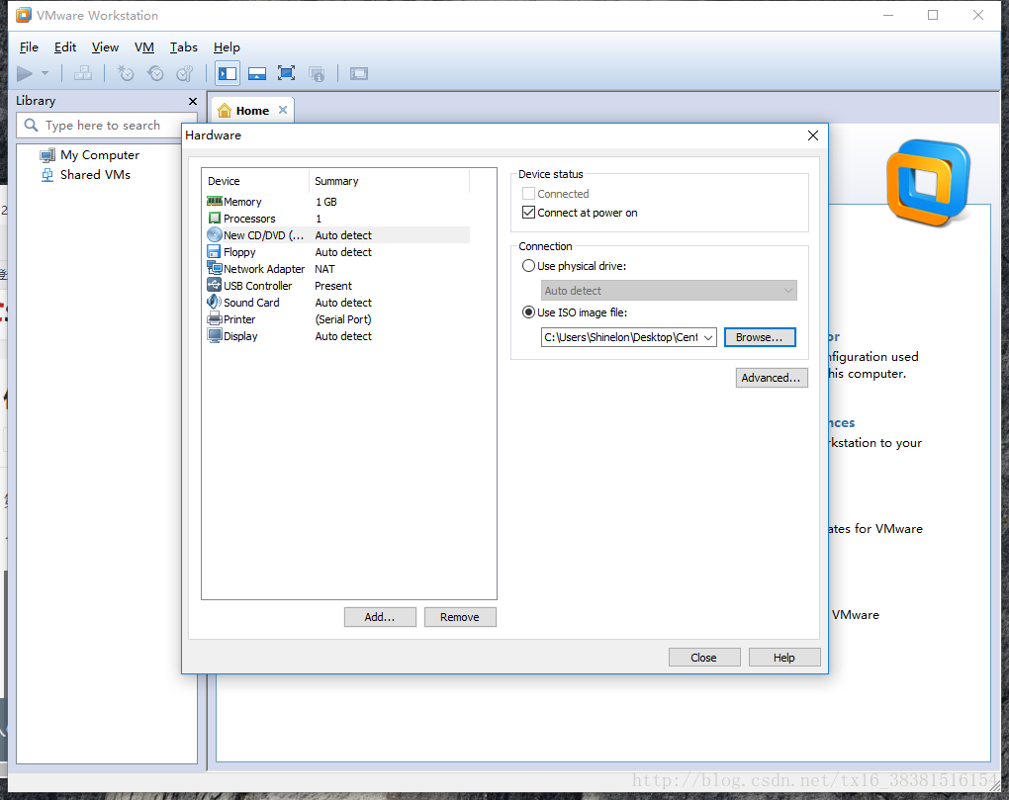Select the Memory device icon
Image resolution: width=1009 pixels, height=800 pixels.
(215, 202)
